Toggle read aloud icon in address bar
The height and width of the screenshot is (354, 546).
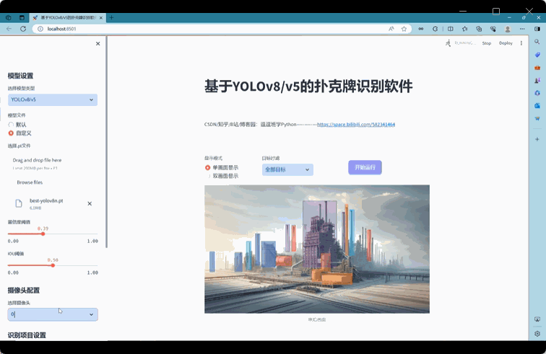pyautogui.click(x=391, y=29)
